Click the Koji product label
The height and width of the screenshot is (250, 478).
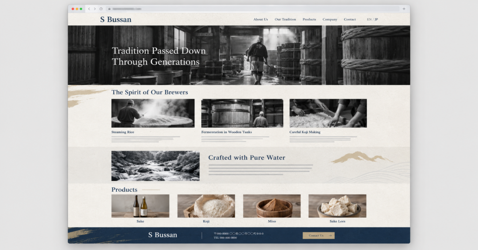[206, 221]
